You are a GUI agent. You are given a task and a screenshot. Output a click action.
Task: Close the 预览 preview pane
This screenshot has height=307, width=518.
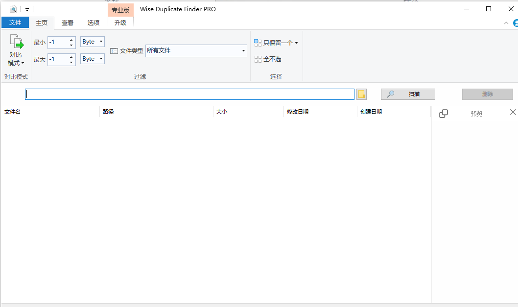[513, 112]
